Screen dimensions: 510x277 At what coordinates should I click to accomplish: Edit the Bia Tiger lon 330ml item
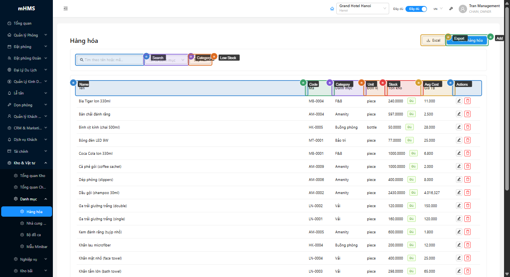(459, 101)
